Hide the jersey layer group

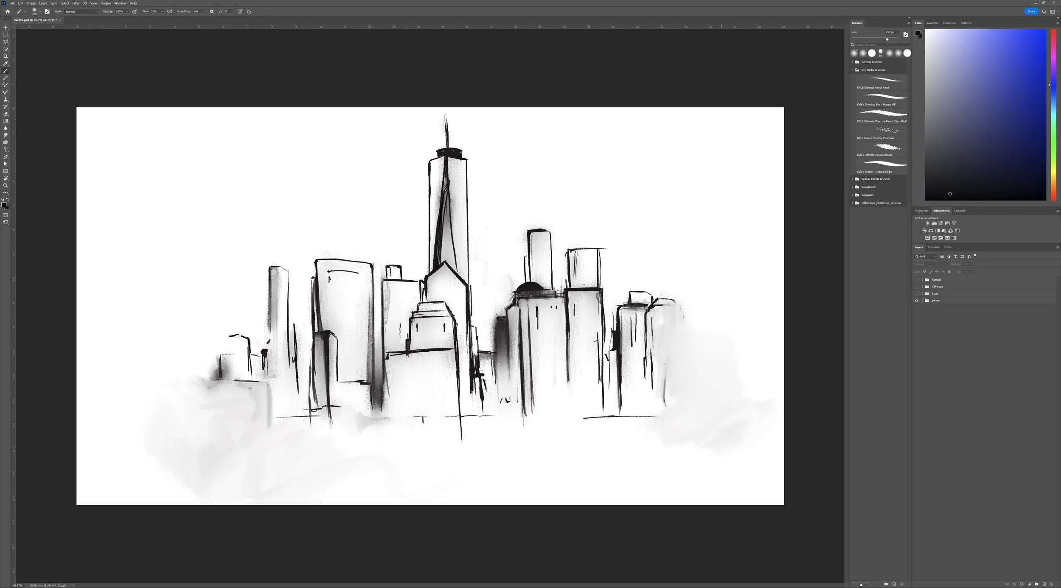(916, 301)
